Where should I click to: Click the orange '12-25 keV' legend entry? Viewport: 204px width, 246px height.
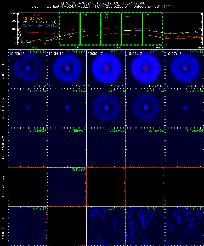(33, 19)
